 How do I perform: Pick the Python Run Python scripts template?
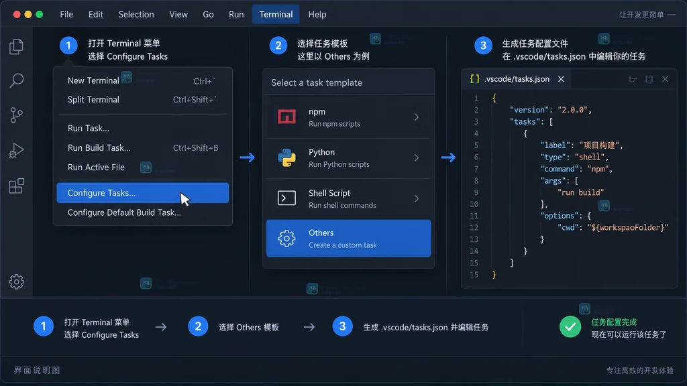[348, 158]
